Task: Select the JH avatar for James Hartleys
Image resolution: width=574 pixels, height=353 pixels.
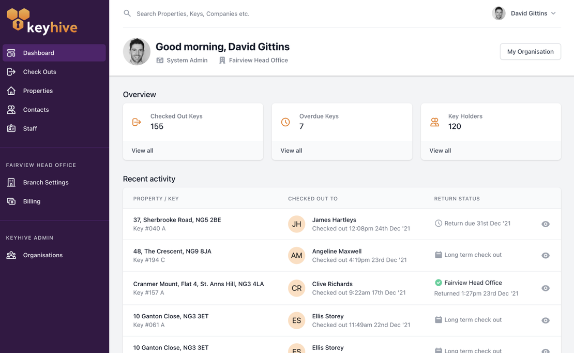Action: coord(296,224)
